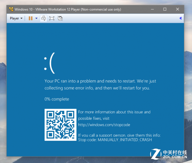Open the Player menu
Viewport: 192px width, 163px height.
coord(16,18)
